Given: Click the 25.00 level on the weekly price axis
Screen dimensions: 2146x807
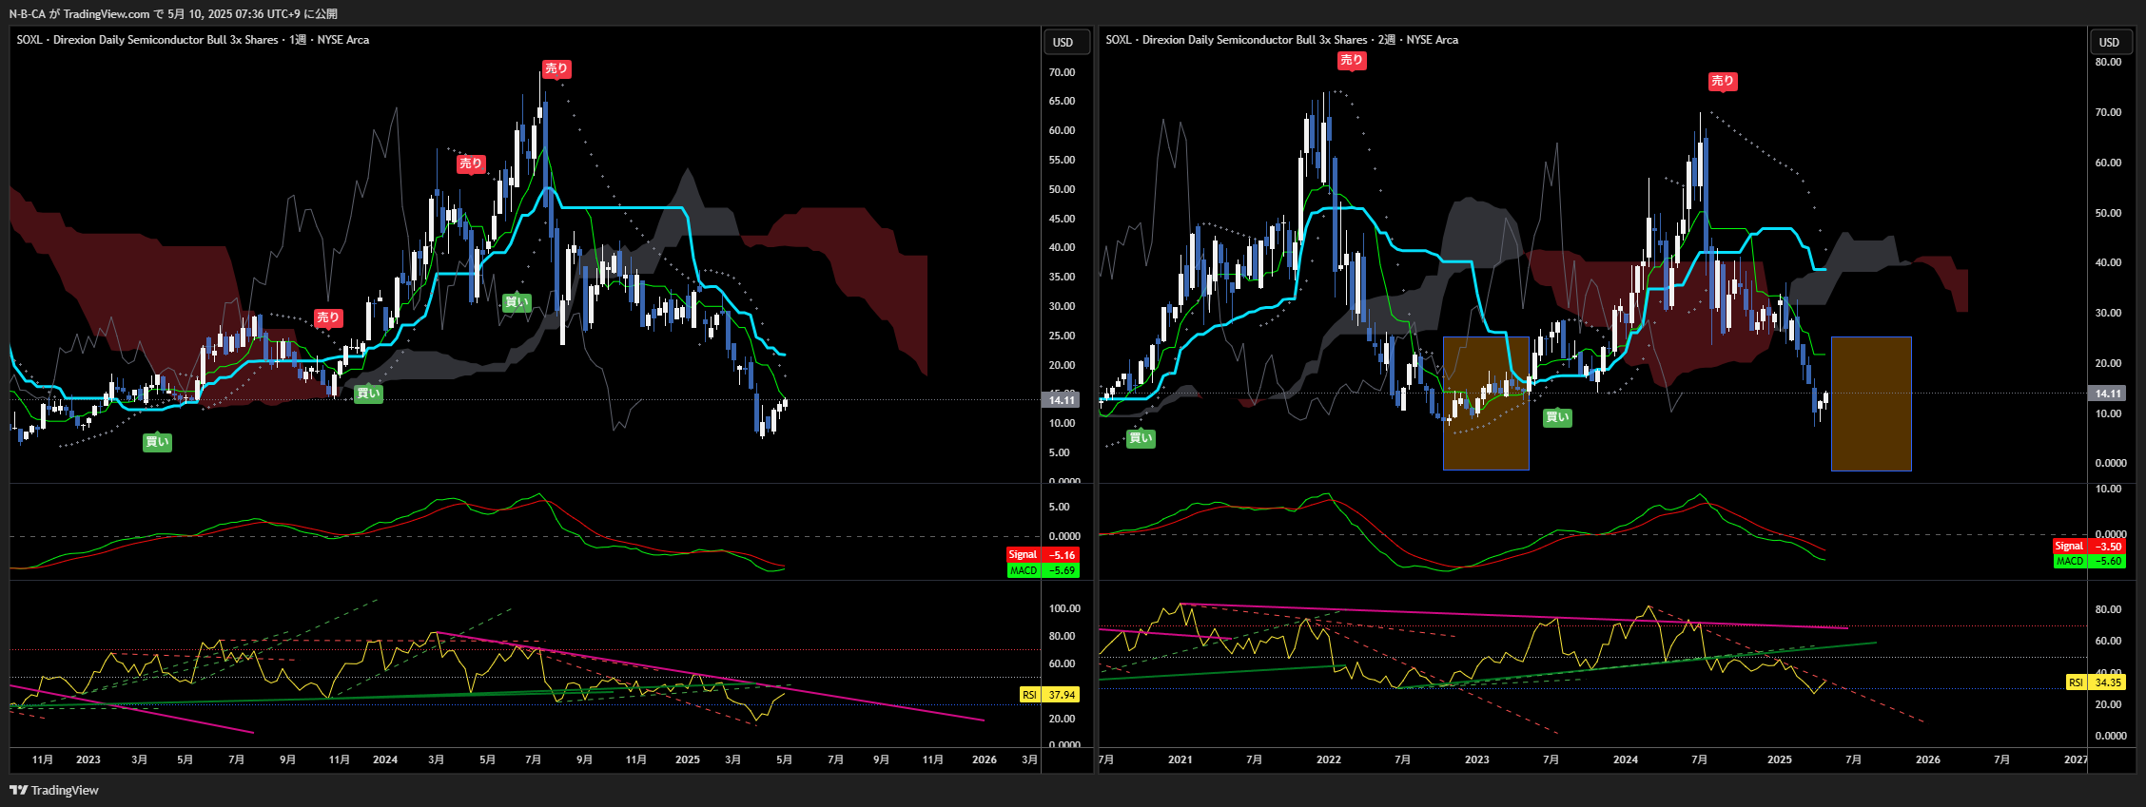Looking at the screenshot, I should pyautogui.click(x=1062, y=336).
